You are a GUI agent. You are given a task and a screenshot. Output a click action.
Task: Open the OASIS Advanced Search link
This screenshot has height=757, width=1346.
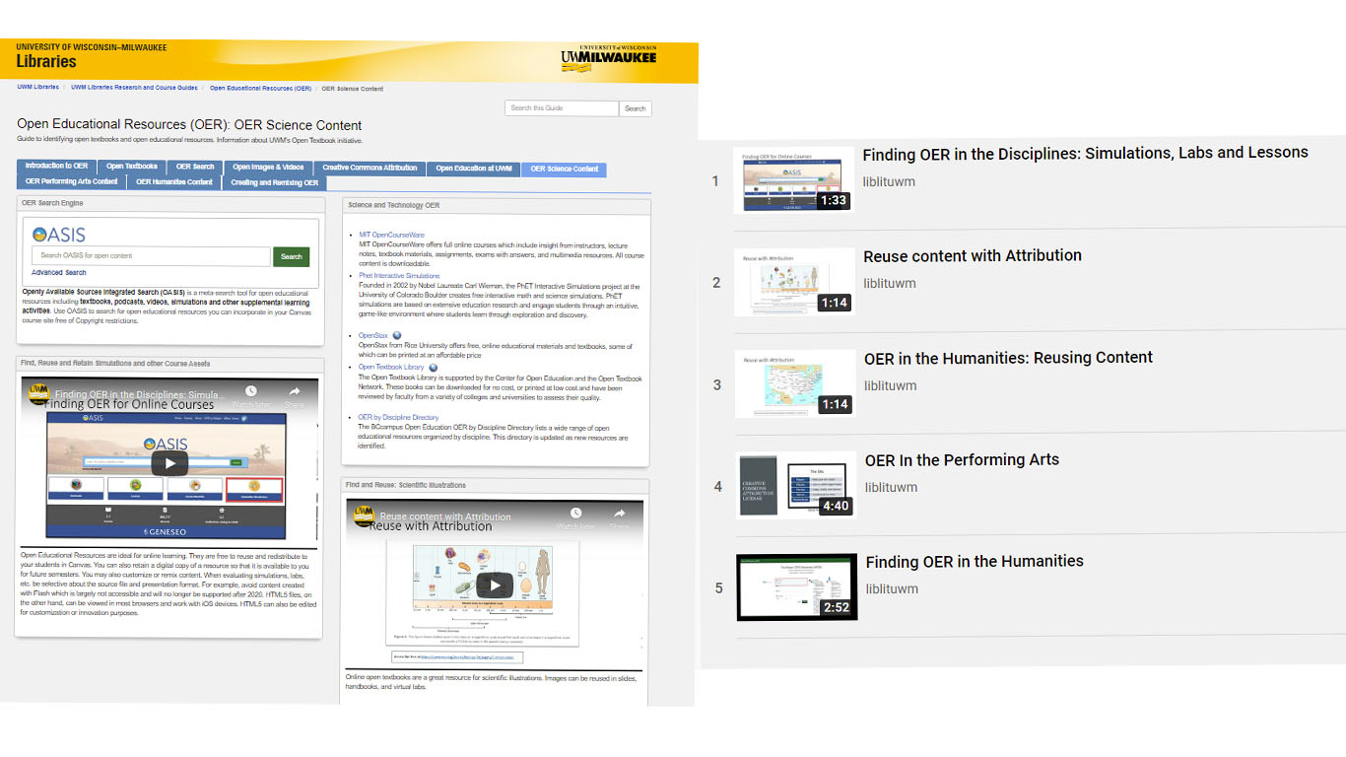coord(59,273)
